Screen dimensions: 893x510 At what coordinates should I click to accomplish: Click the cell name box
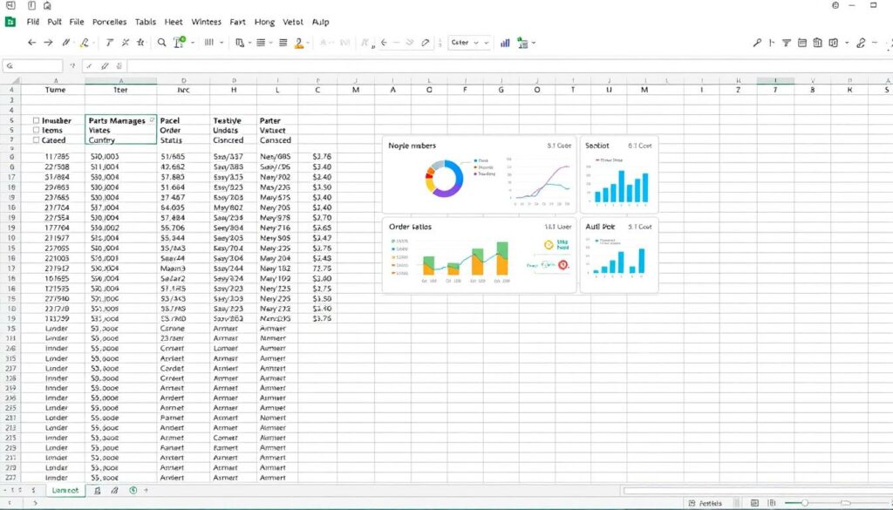click(x=32, y=66)
